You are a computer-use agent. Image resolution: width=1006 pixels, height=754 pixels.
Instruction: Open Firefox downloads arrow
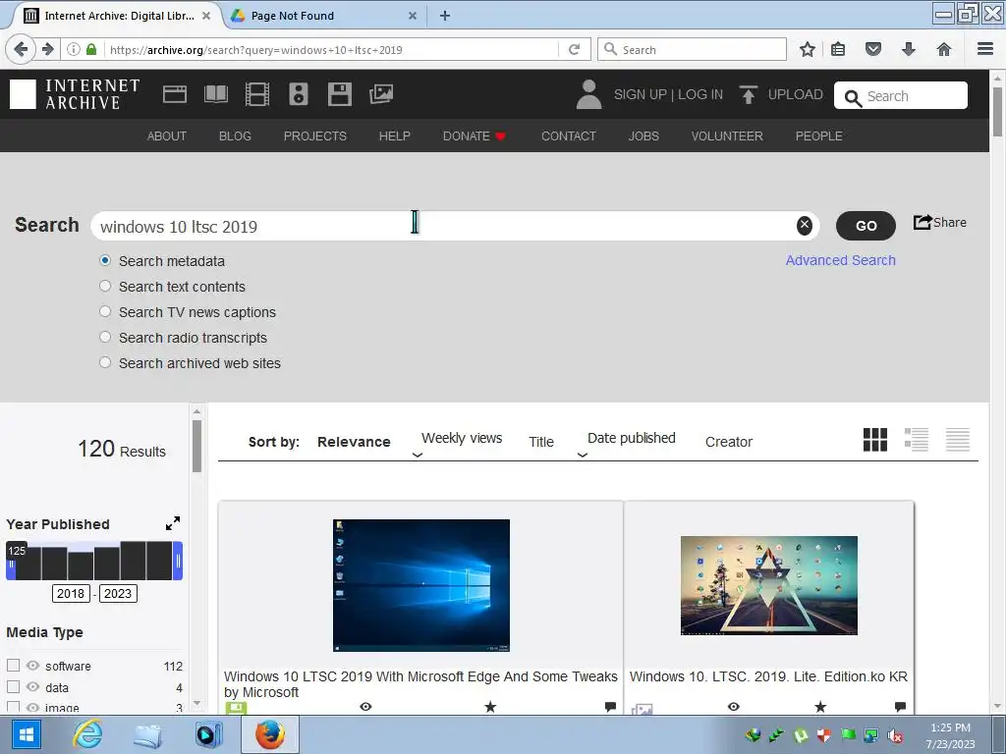(x=909, y=49)
